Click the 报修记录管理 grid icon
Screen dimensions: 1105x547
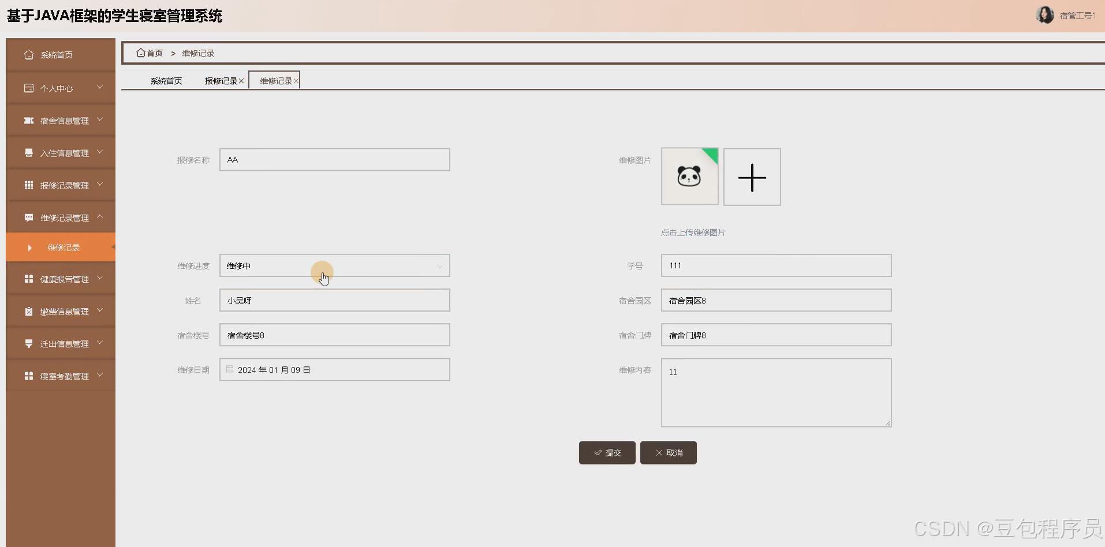click(x=29, y=185)
